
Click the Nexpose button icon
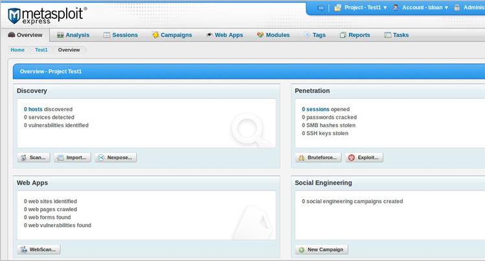pyautogui.click(x=101, y=158)
